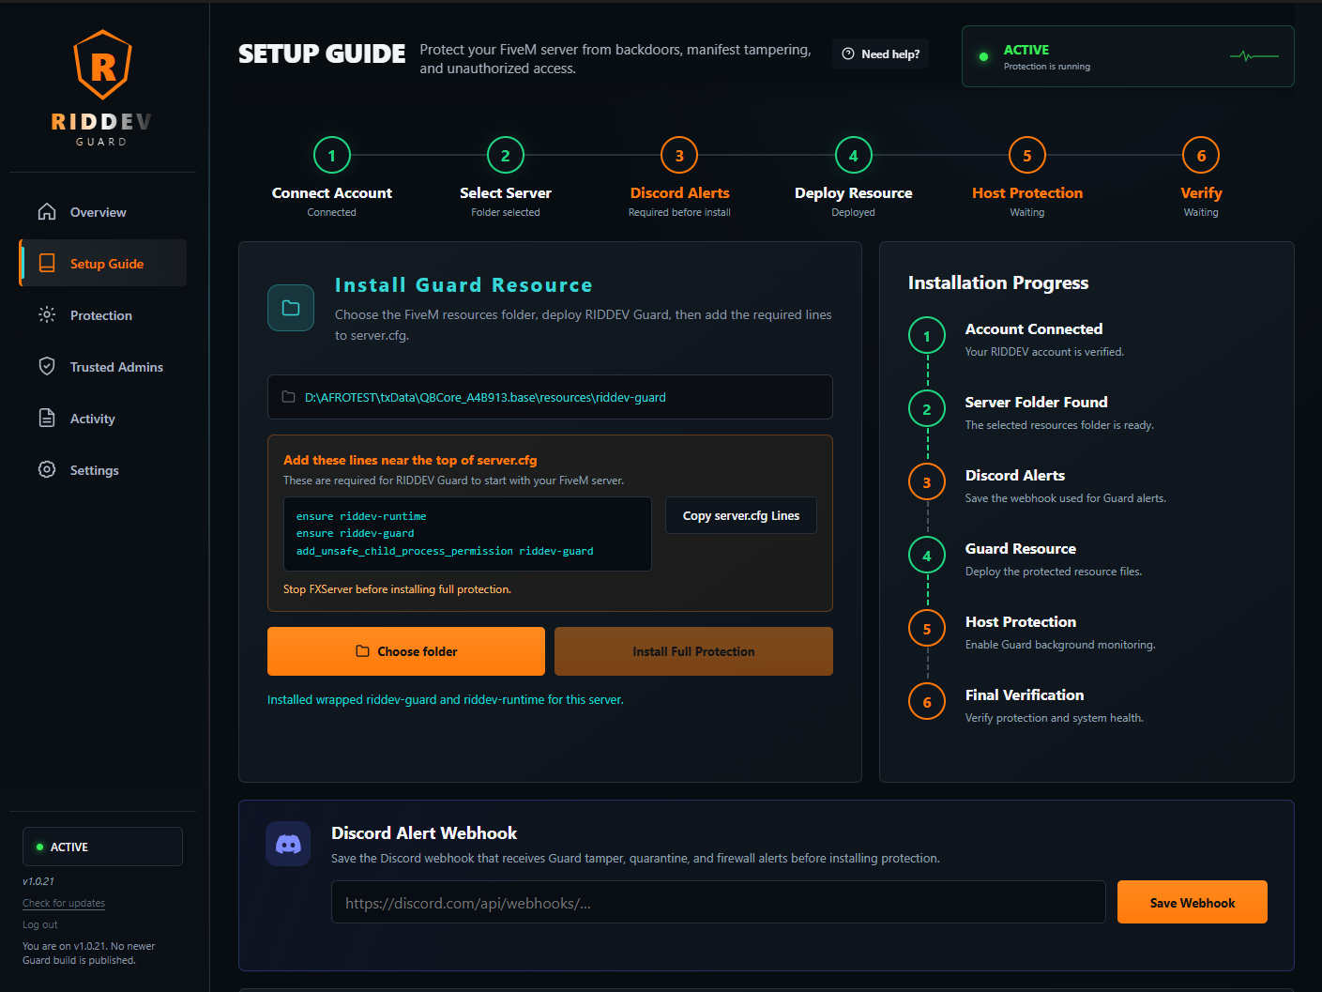This screenshot has height=992, width=1322.
Task: Click circle 5 beside Host Protection in Installation Progress
Action: [x=927, y=629]
